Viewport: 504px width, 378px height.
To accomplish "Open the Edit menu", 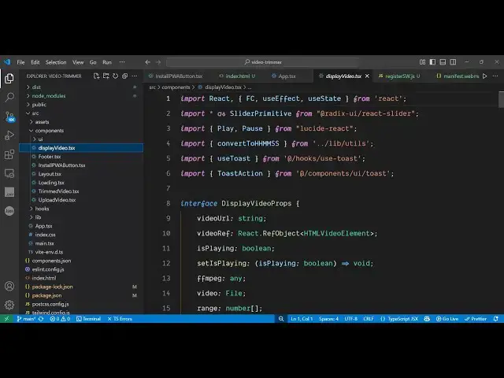I will coord(35,62).
